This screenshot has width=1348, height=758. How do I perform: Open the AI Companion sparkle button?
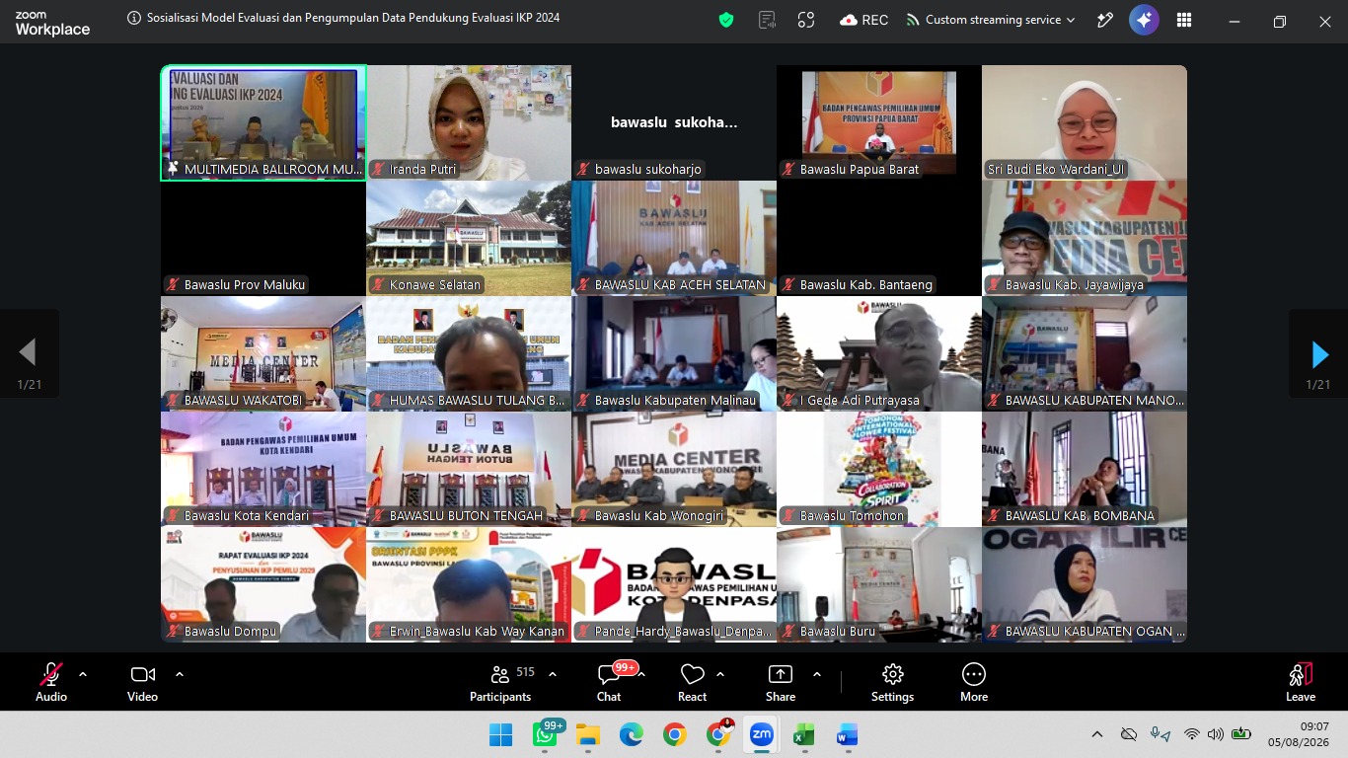[x=1144, y=20]
